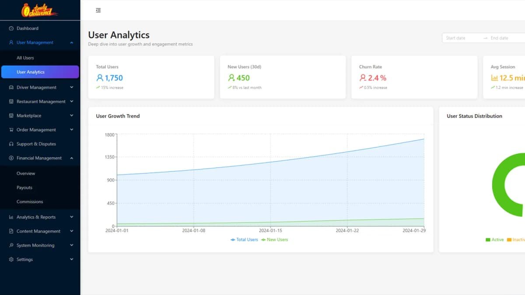Open All Users in the sidebar
Image resolution: width=525 pixels, height=295 pixels.
40,58
